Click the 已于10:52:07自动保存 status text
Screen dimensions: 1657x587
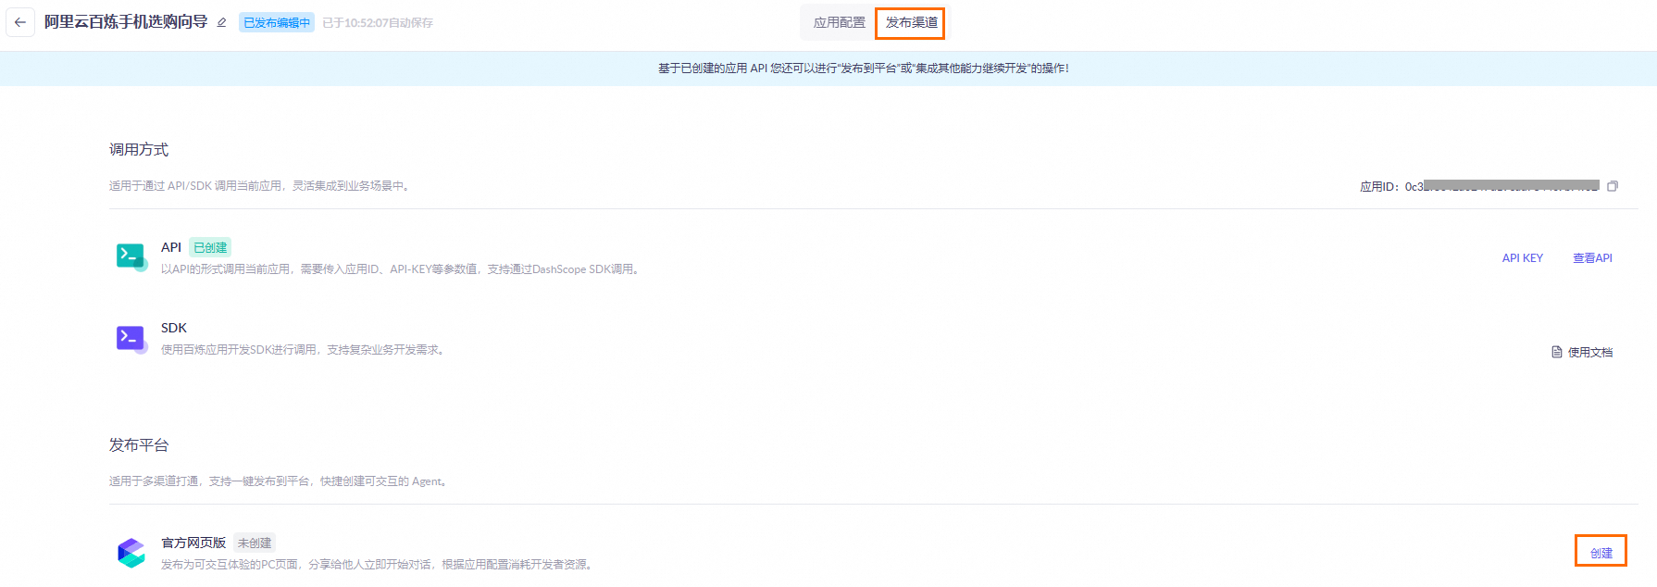click(x=378, y=23)
